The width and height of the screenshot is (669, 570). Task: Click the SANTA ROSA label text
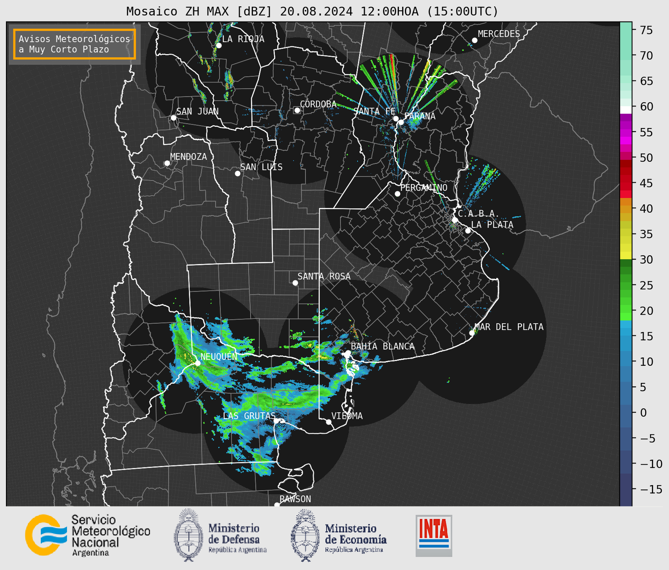click(324, 276)
